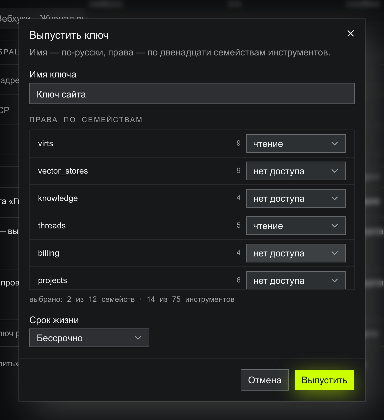Click the knowledge family name

(58, 198)
